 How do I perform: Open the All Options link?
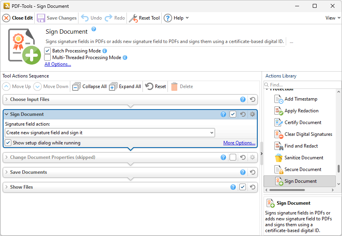tap(58, 64)
